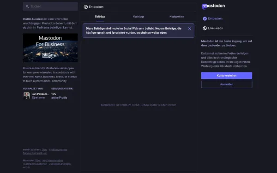Open the Mastodon Über link in footer
The height and width of the screenshot is (173, 277).
tap(38, 161)
